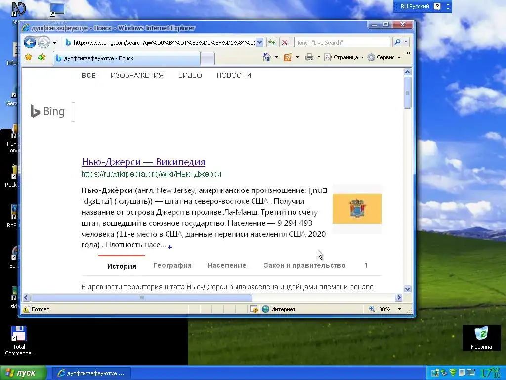Expand the address bar URL dropdown
Screen dimensions: 506x380
[260, 43]
